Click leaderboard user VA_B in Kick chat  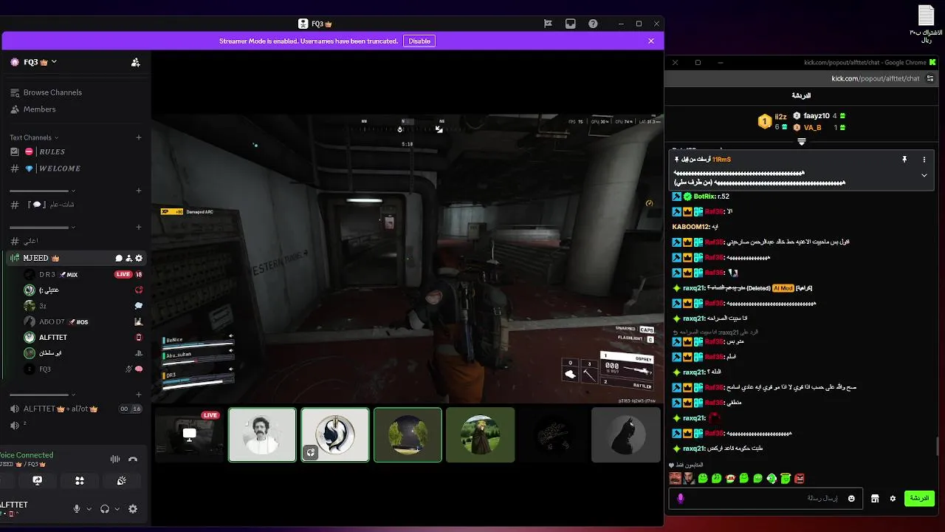(813, 128)
